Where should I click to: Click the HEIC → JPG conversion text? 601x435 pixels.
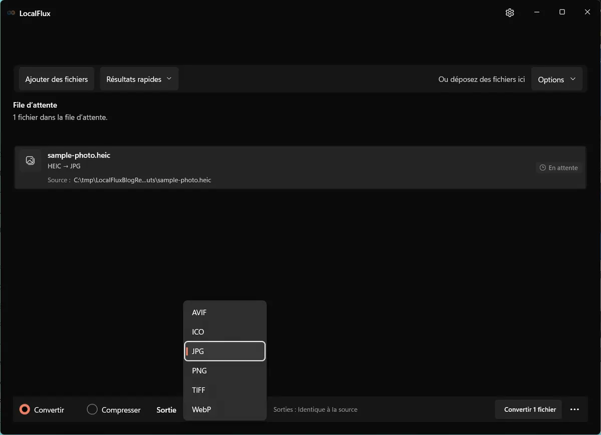pos(64,166)
